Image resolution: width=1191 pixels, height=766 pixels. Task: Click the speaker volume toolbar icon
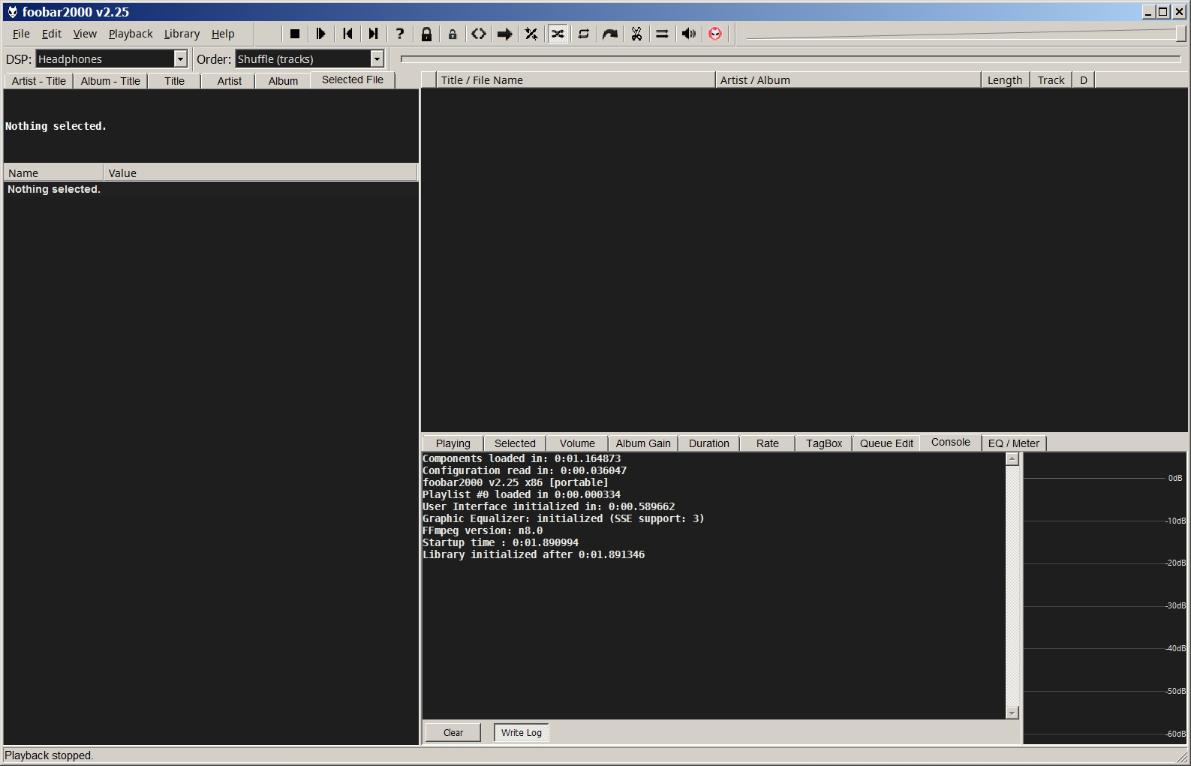point(689,34)
